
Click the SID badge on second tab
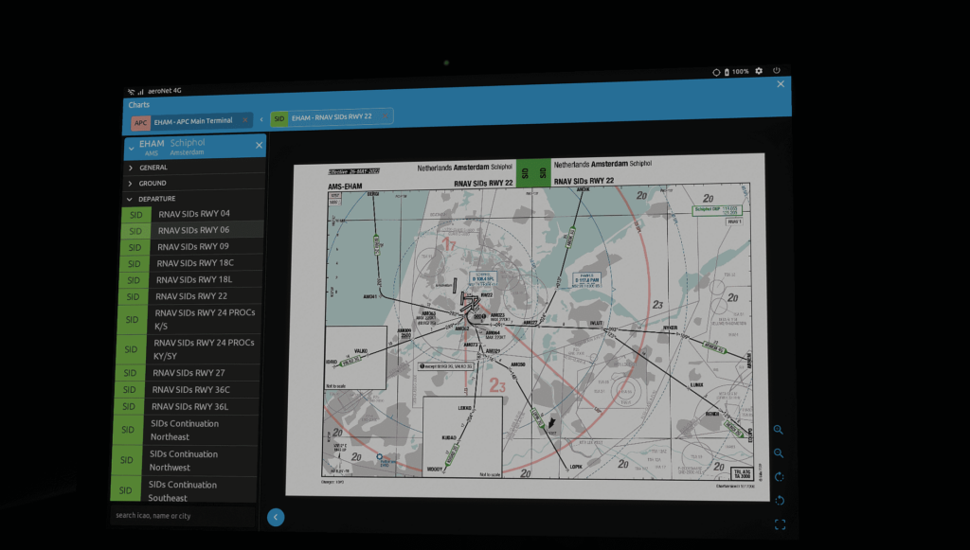(279, 118)
